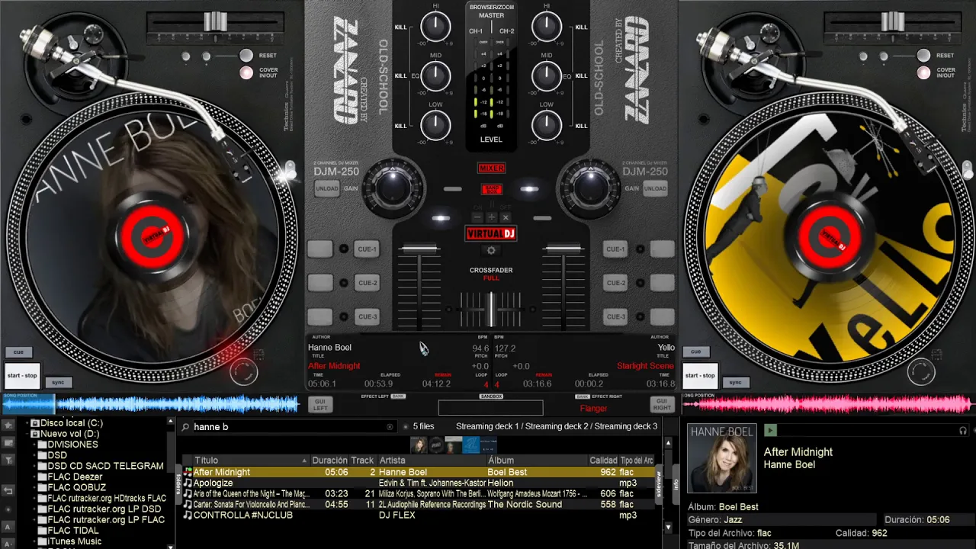
Task: Expand the FLAC QOBUZ folder
Action: [x=35, y=487]
